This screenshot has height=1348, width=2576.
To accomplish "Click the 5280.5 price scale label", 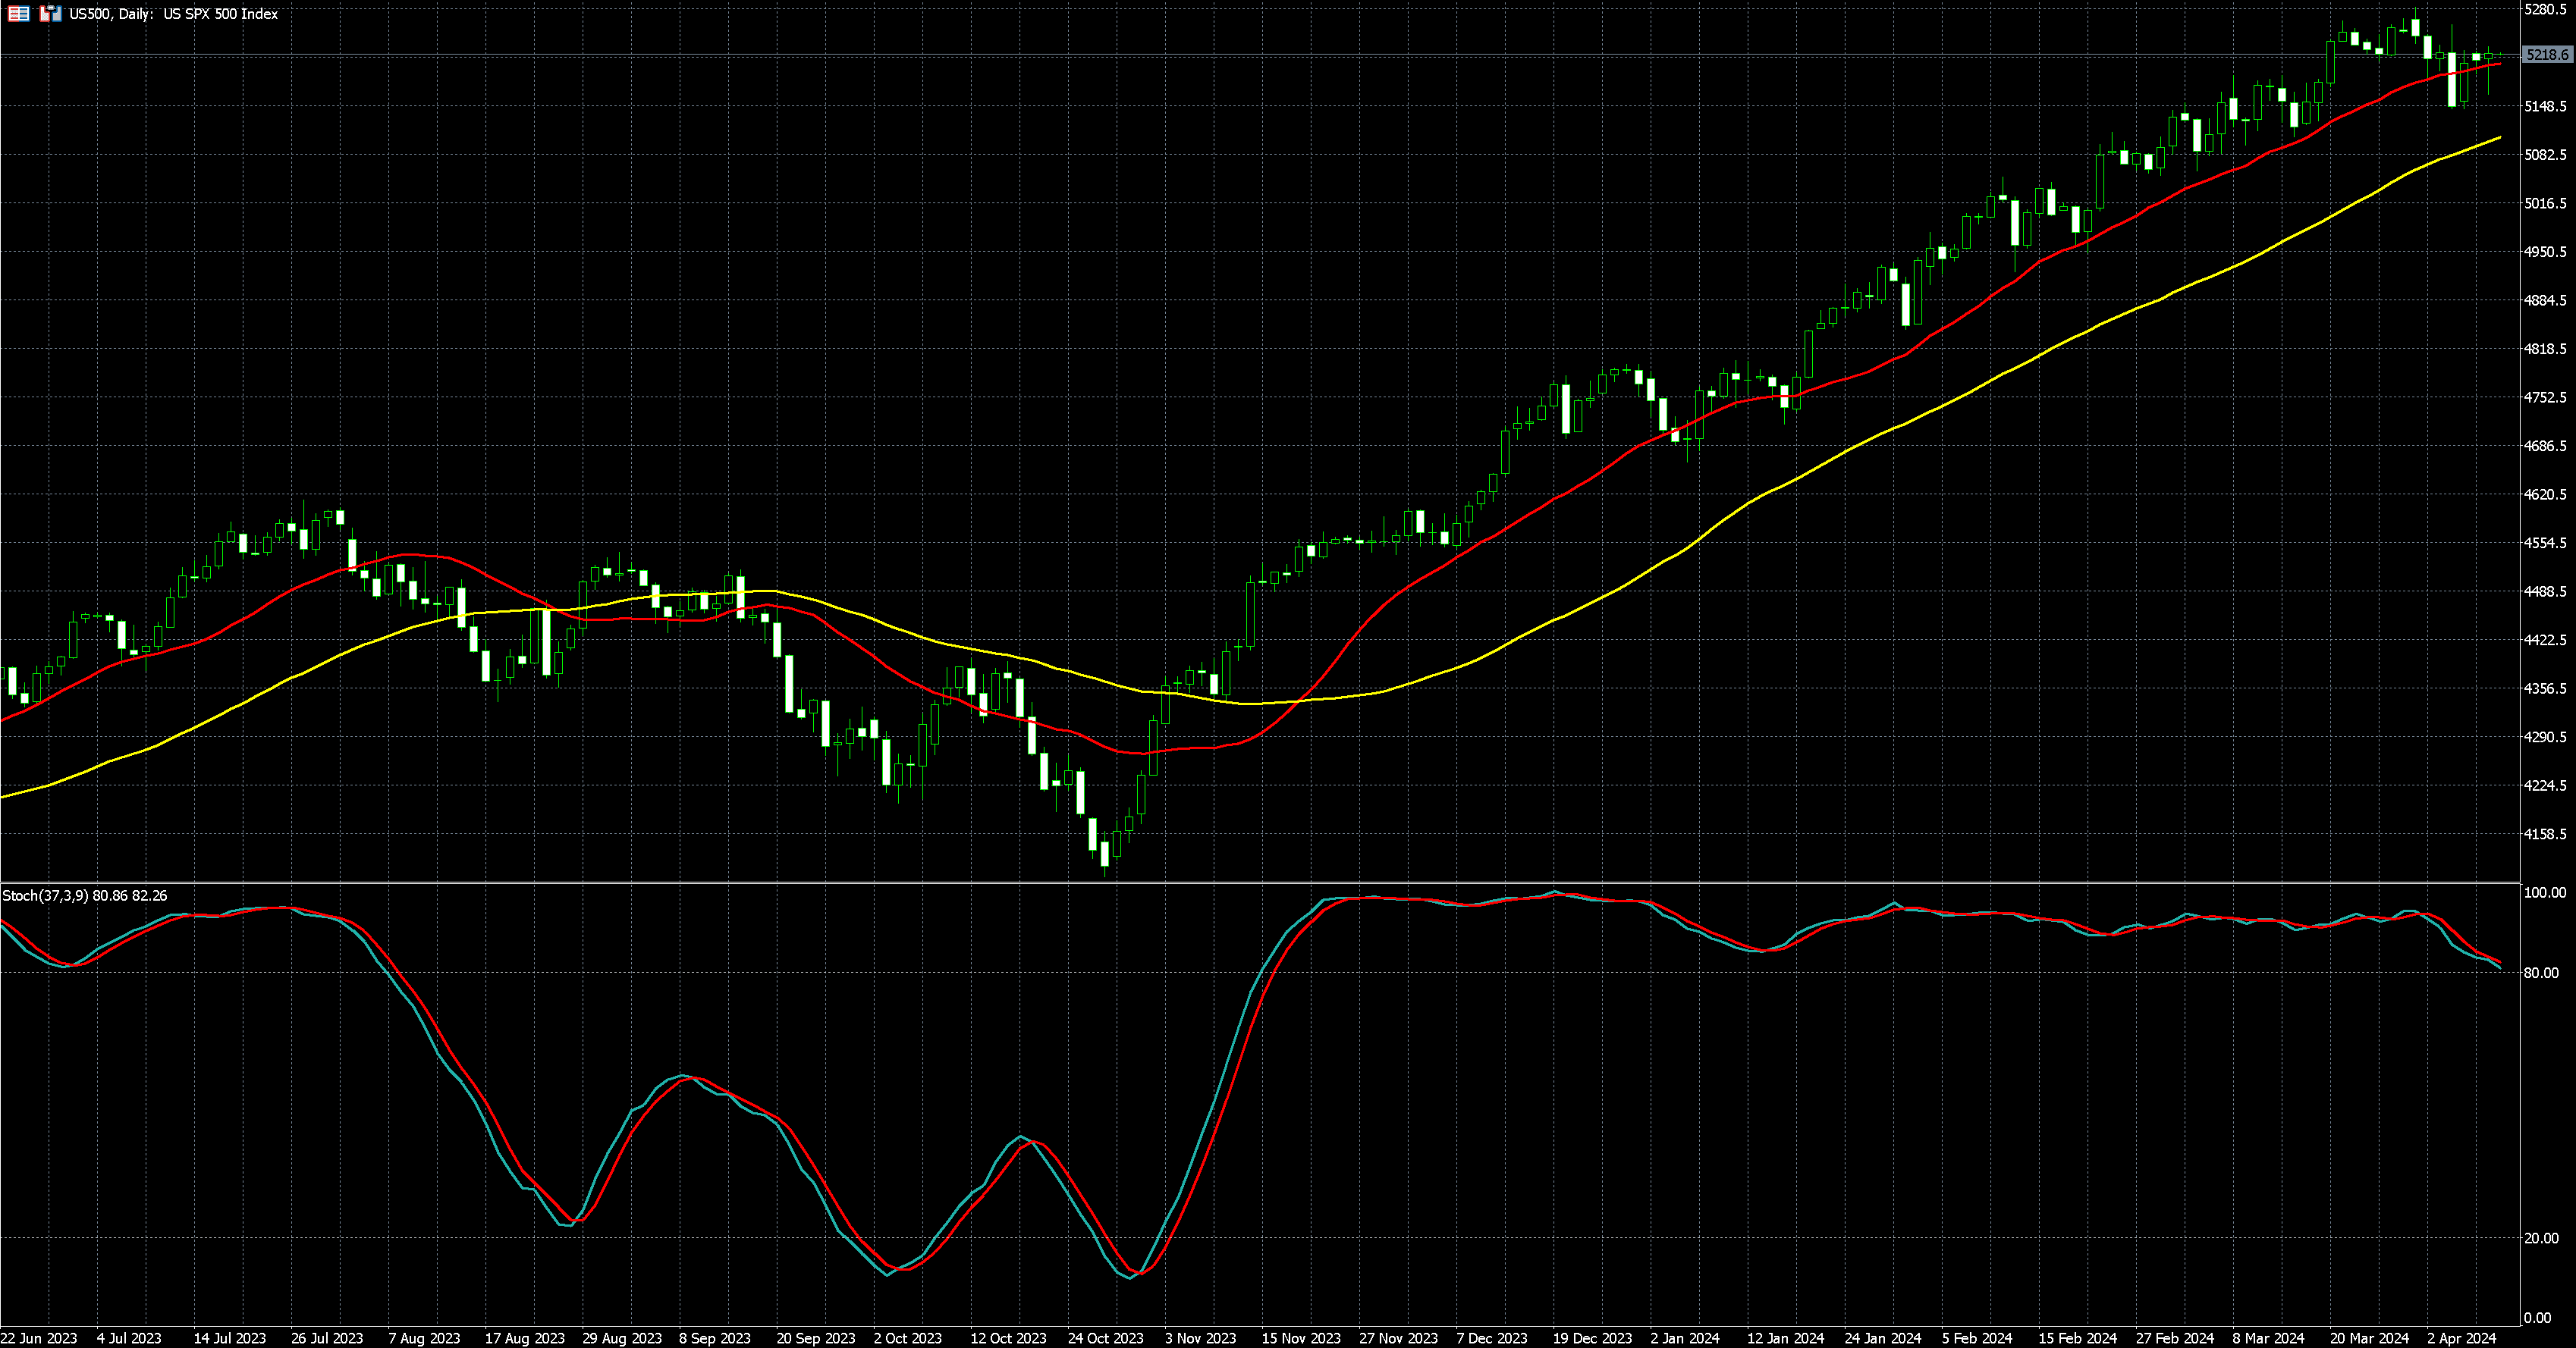I will pyautogui.click(x=2545, y=10).
